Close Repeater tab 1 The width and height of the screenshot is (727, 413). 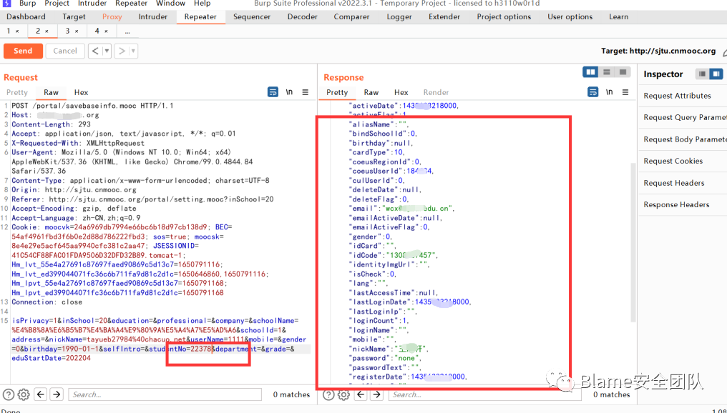pyautogui.click(x=17, y=31)
